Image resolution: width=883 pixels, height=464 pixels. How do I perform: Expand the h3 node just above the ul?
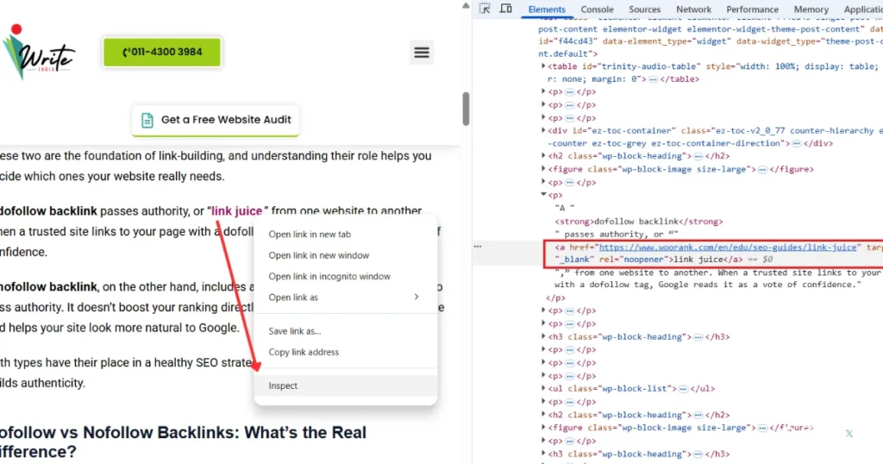point(543,336)
